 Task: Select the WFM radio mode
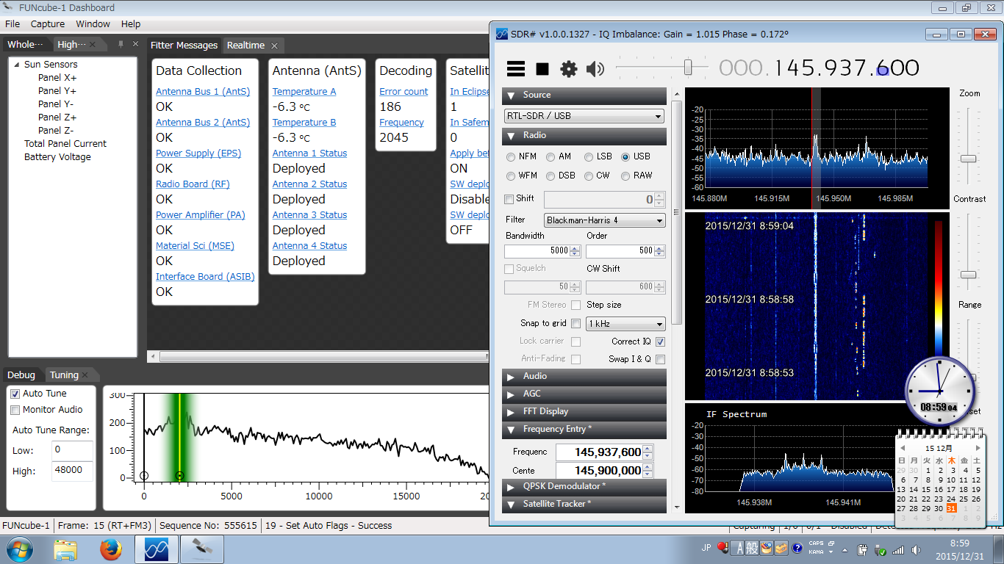(x=522, y=176)
